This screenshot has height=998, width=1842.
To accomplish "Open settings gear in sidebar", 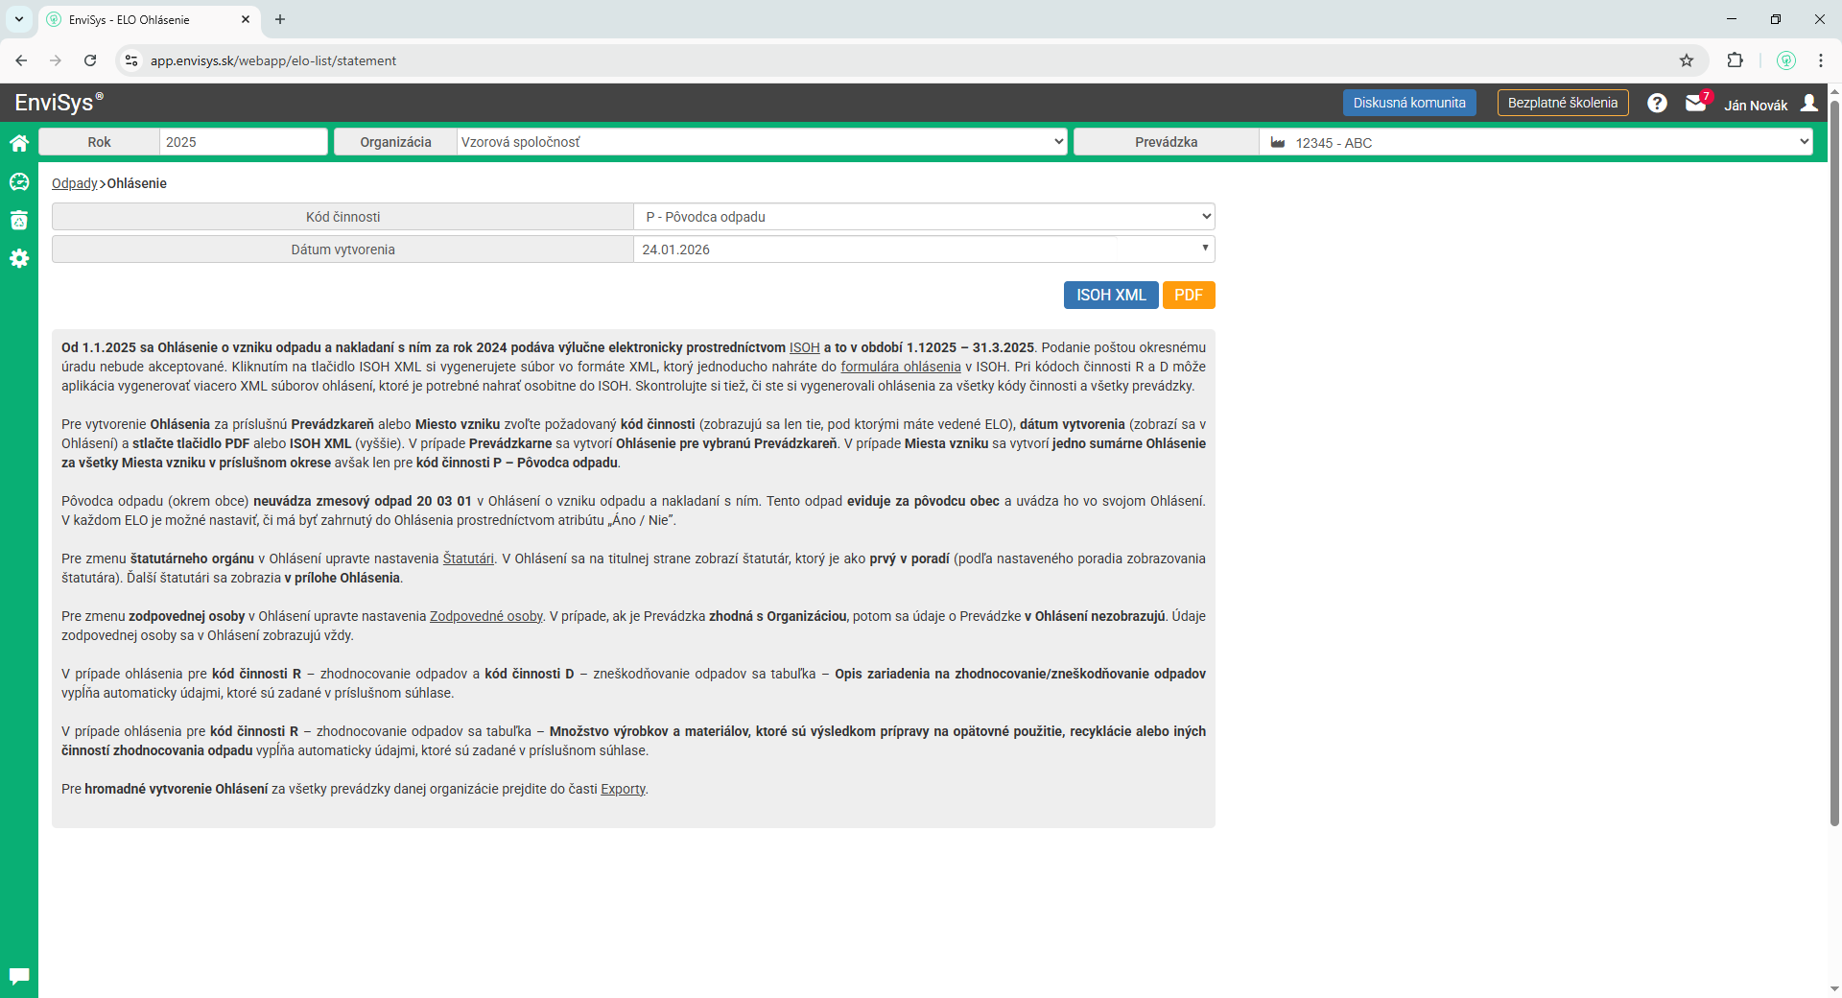I will pyautogui.click(x=19, y=259).
